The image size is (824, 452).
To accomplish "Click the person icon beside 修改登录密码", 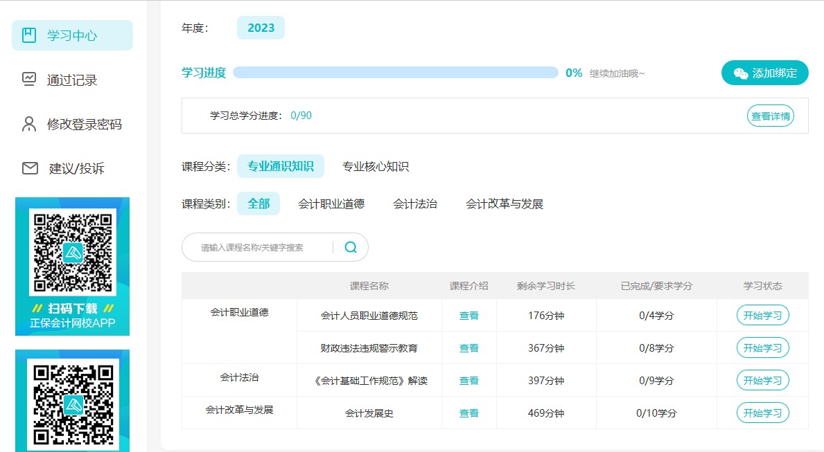I will click(28, 124).
